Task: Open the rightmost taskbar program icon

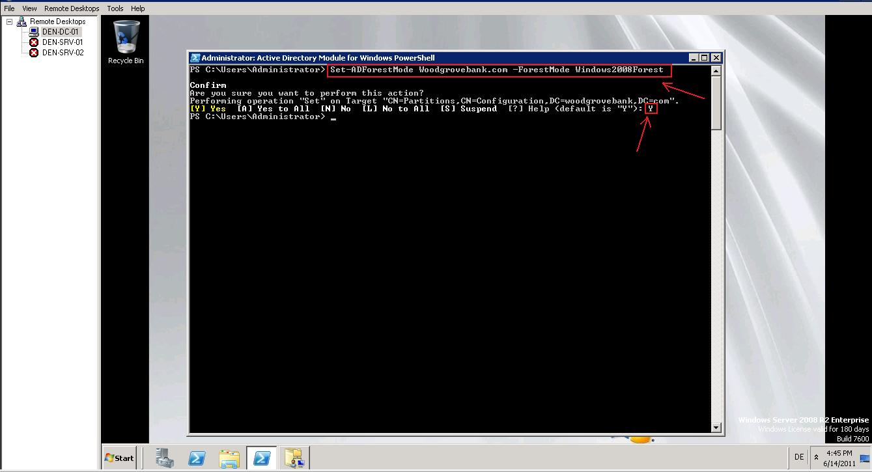Action: [294, 458]
